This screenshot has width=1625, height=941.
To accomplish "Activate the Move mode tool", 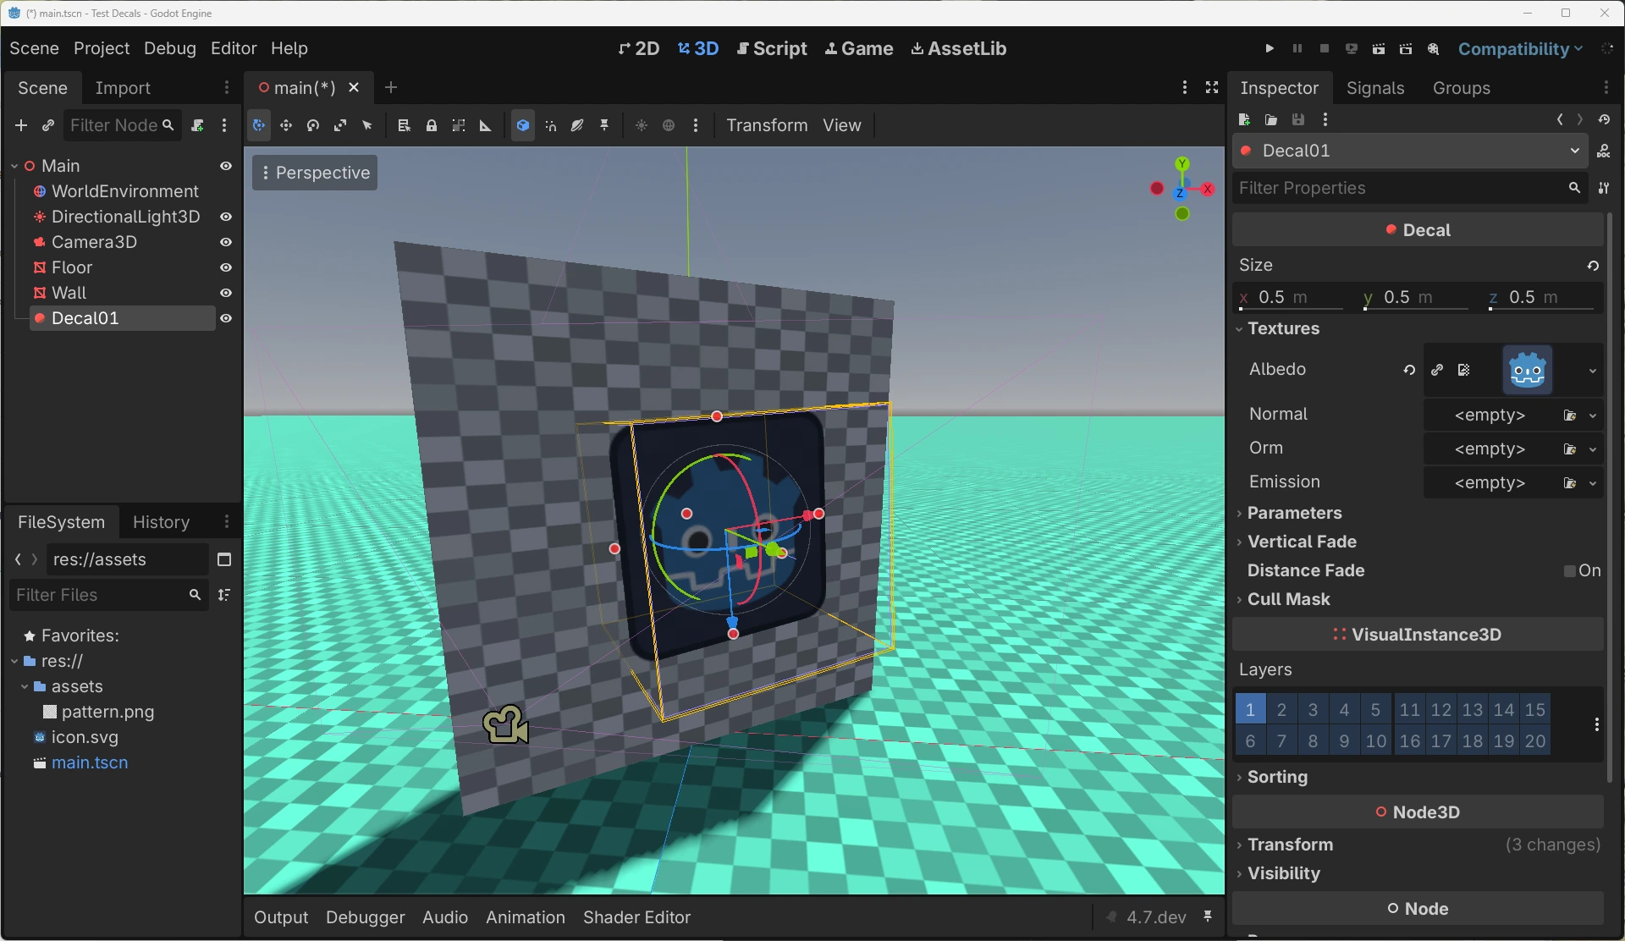I will 286,125.
